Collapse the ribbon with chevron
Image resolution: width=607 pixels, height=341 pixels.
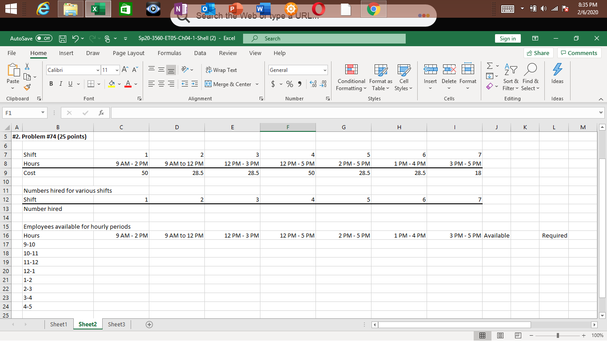coord(601,99)
